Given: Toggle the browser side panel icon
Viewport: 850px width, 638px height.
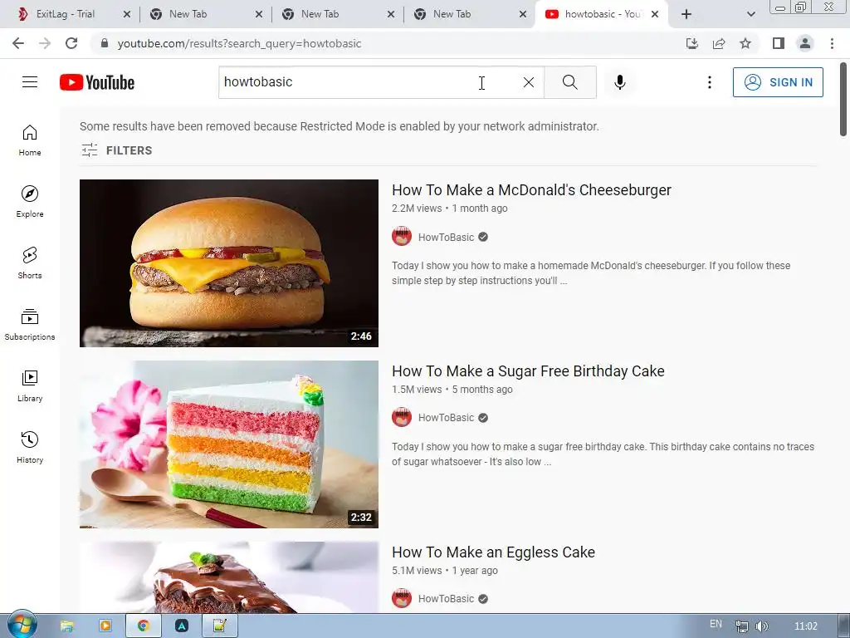Looking at the screenshot, I should (779, 43).
